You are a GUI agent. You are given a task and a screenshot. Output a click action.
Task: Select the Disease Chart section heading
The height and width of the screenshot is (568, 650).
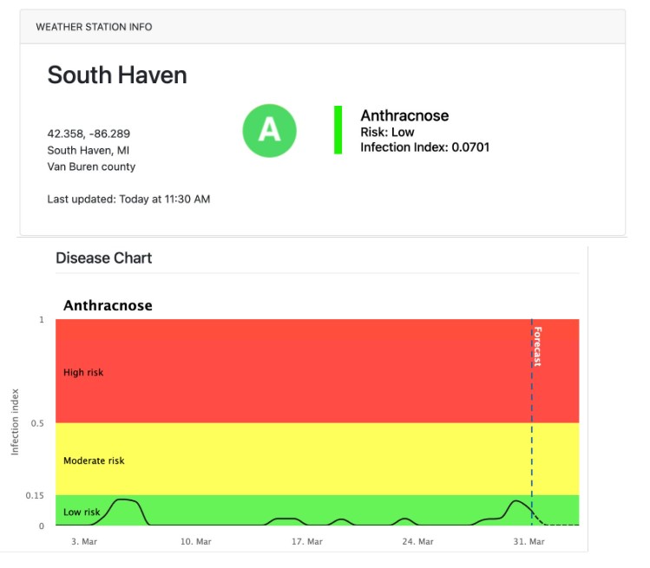(x=104, y=258)
